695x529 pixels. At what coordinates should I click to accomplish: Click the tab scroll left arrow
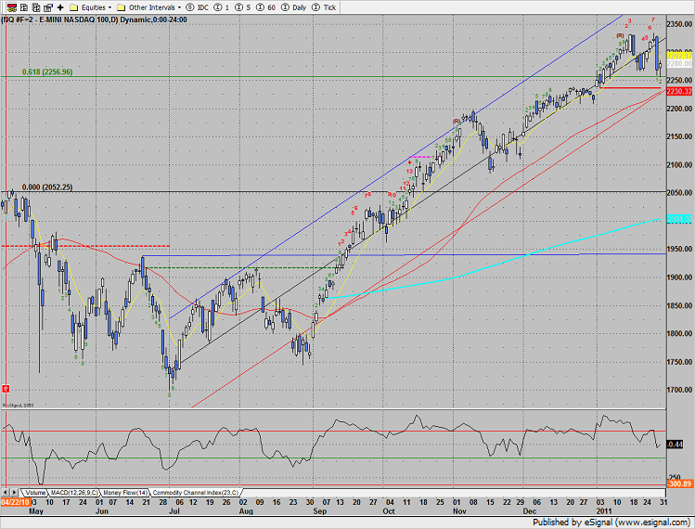pyautogui.click(x=5, y=492)
